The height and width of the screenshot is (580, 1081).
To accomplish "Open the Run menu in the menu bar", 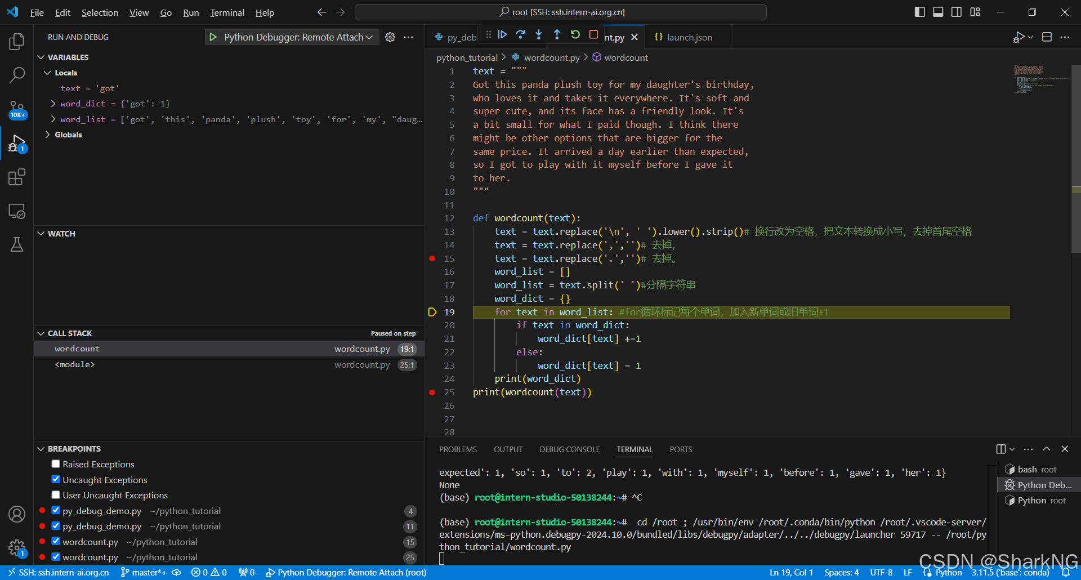I will [191, 12].
